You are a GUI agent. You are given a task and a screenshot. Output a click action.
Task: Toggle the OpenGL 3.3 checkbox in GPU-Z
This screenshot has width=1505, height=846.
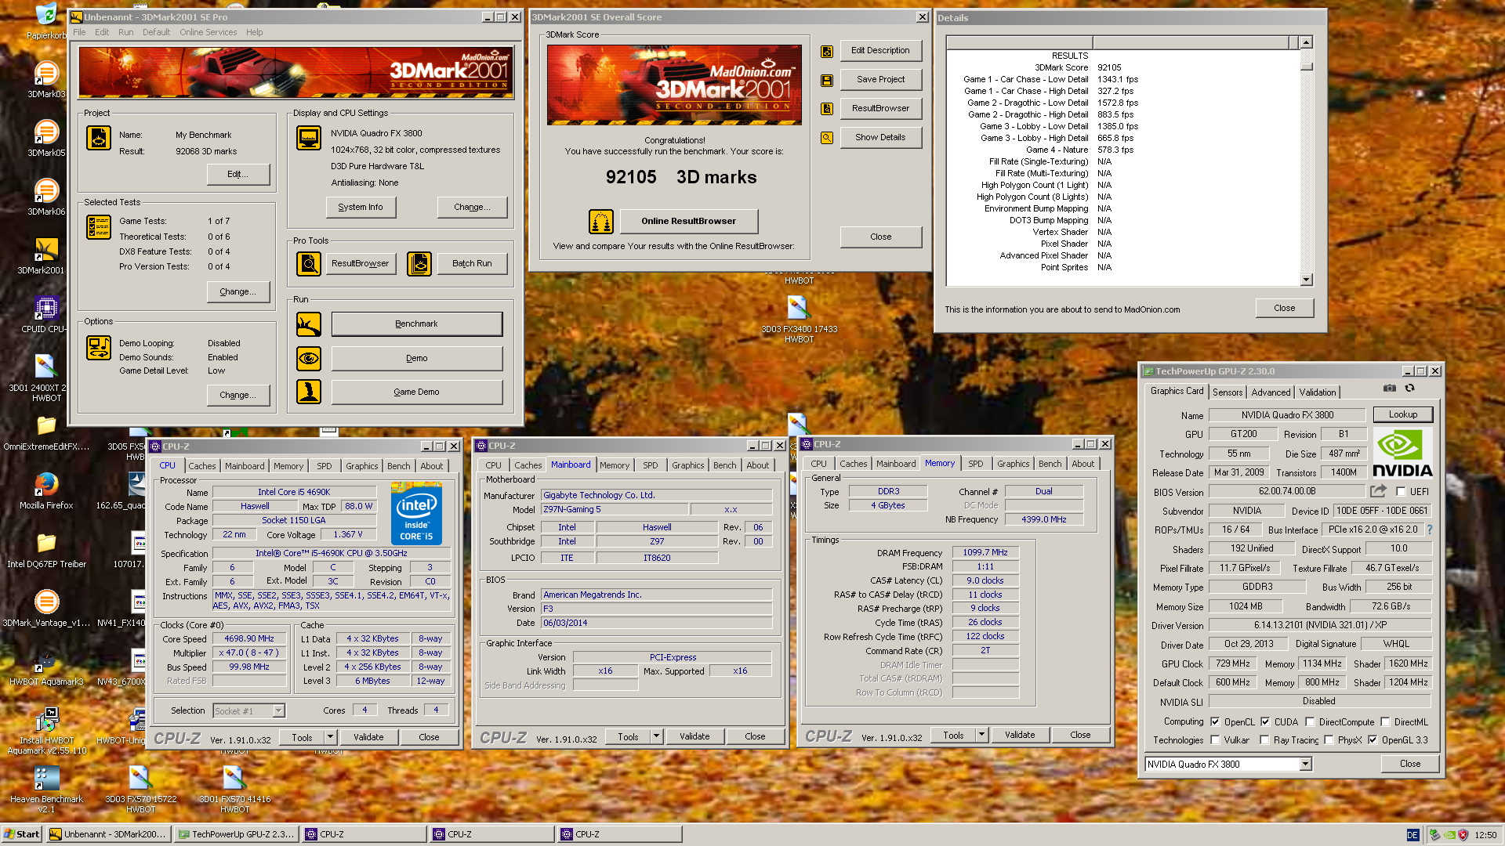pos(1373,740)
